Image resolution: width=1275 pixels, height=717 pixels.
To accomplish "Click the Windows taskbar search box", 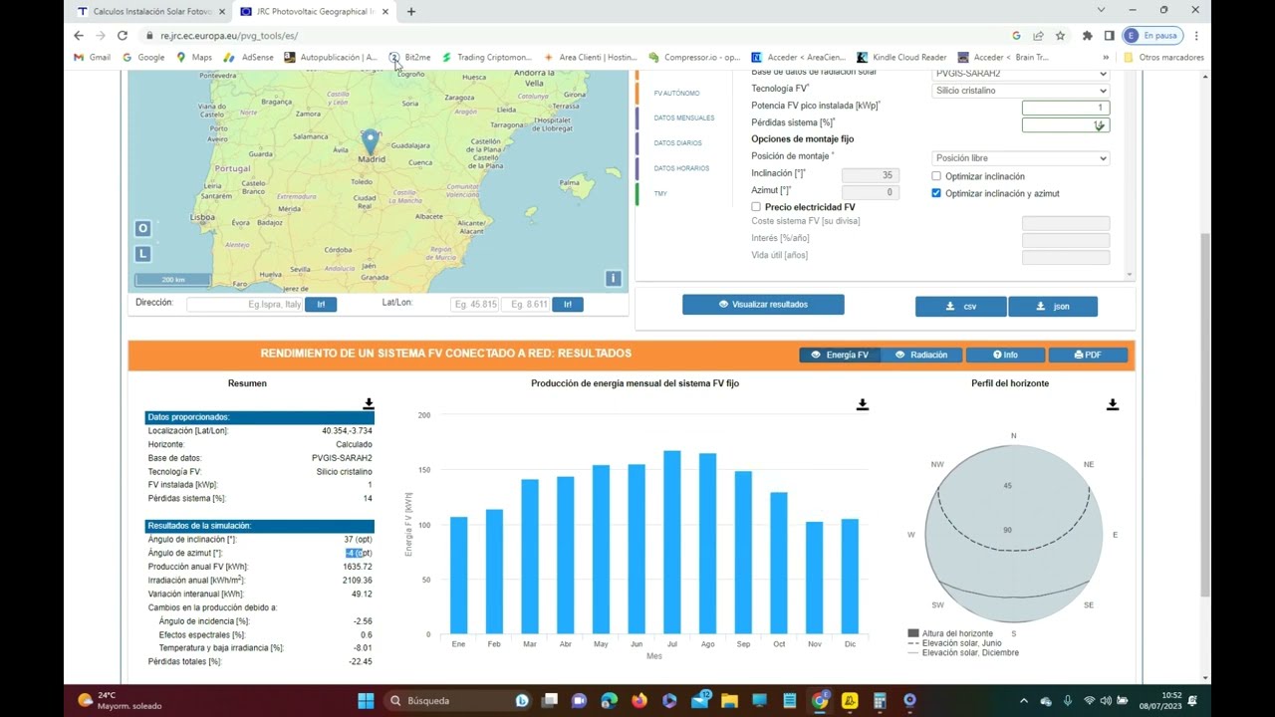I will (460, 700).
